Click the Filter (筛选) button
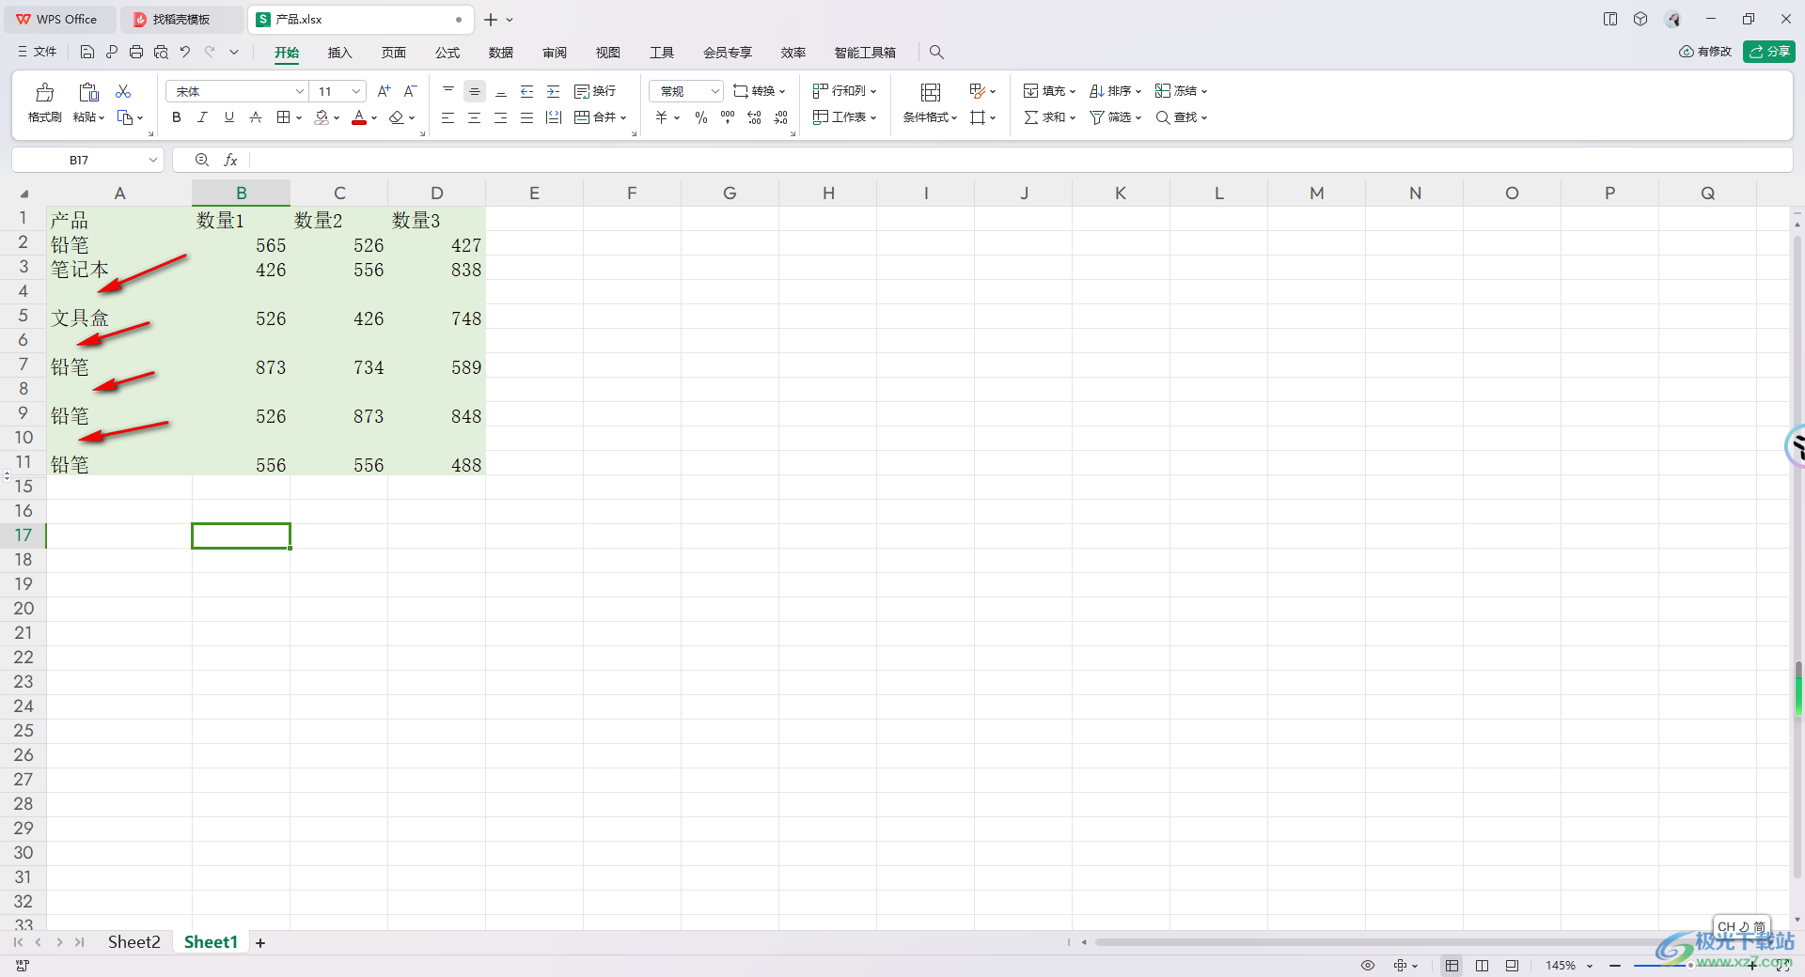Screen dimensions: 1805x977 tap(1115, 117)
